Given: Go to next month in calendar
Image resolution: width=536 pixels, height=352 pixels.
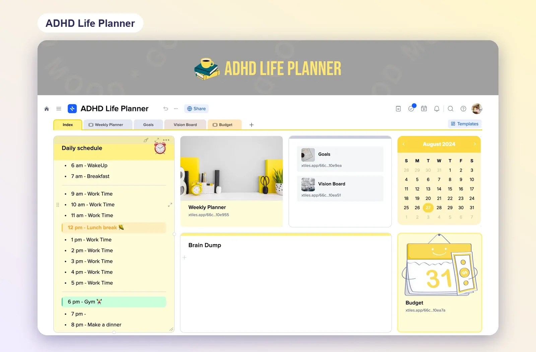Looking at the screenshot, I should (475, 144).
